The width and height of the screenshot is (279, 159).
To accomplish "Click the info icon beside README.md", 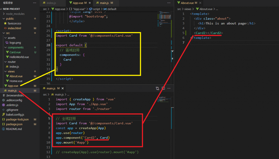I will [x=3, y=129].
